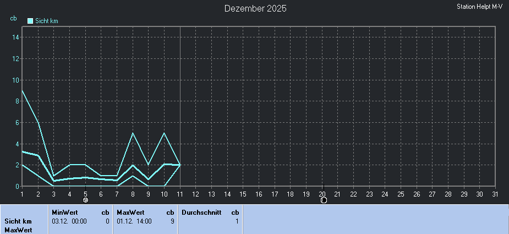Screen dimensions: 509x234
Task: Click the Dezember 2025 chart title
Action: pyautogui.click(x=255, y=9)
